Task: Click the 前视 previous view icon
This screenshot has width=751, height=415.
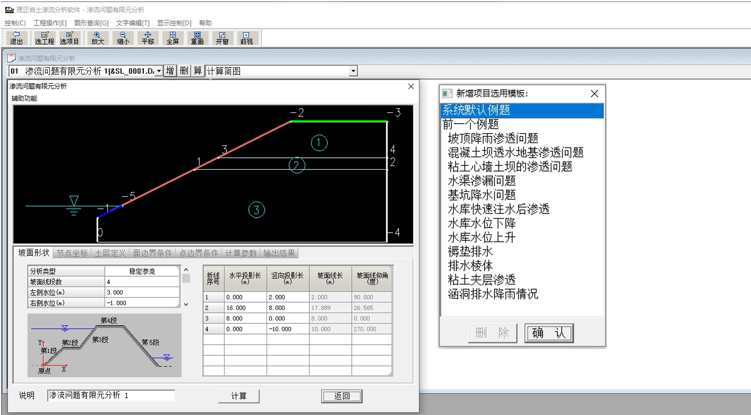Action: pos(246,38)
